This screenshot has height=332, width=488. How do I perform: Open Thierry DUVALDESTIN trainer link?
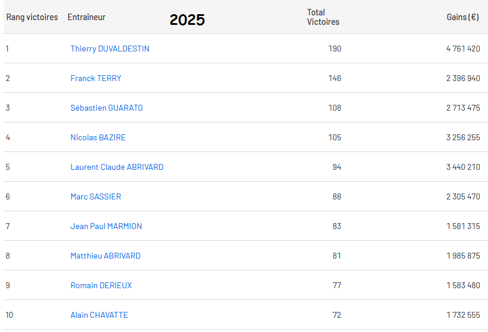(110, 49)
